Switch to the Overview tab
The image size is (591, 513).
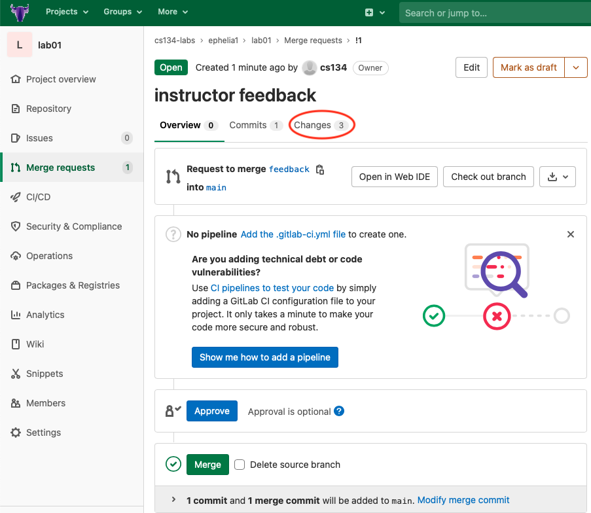[189, 125]
